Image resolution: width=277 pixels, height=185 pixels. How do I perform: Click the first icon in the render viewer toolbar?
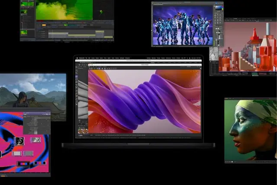pyautogui.click(x=90, y=68)
